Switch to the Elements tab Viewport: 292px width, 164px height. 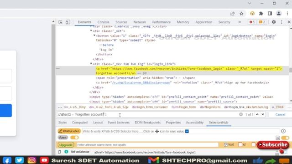point(84,22)
